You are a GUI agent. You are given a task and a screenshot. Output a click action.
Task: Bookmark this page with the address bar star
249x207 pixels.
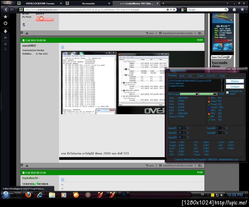[x=168, y=10]
